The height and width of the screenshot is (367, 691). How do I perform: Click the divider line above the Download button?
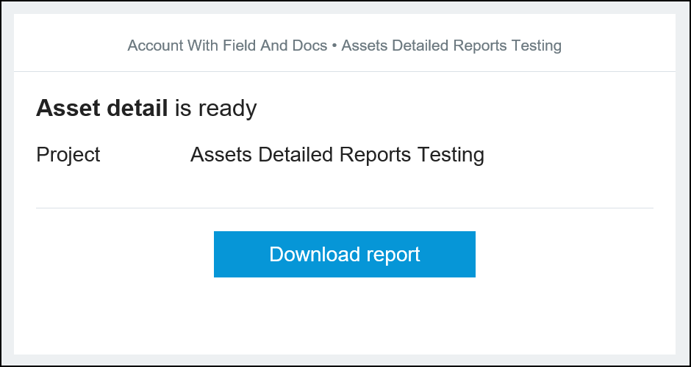coord(344,208)
